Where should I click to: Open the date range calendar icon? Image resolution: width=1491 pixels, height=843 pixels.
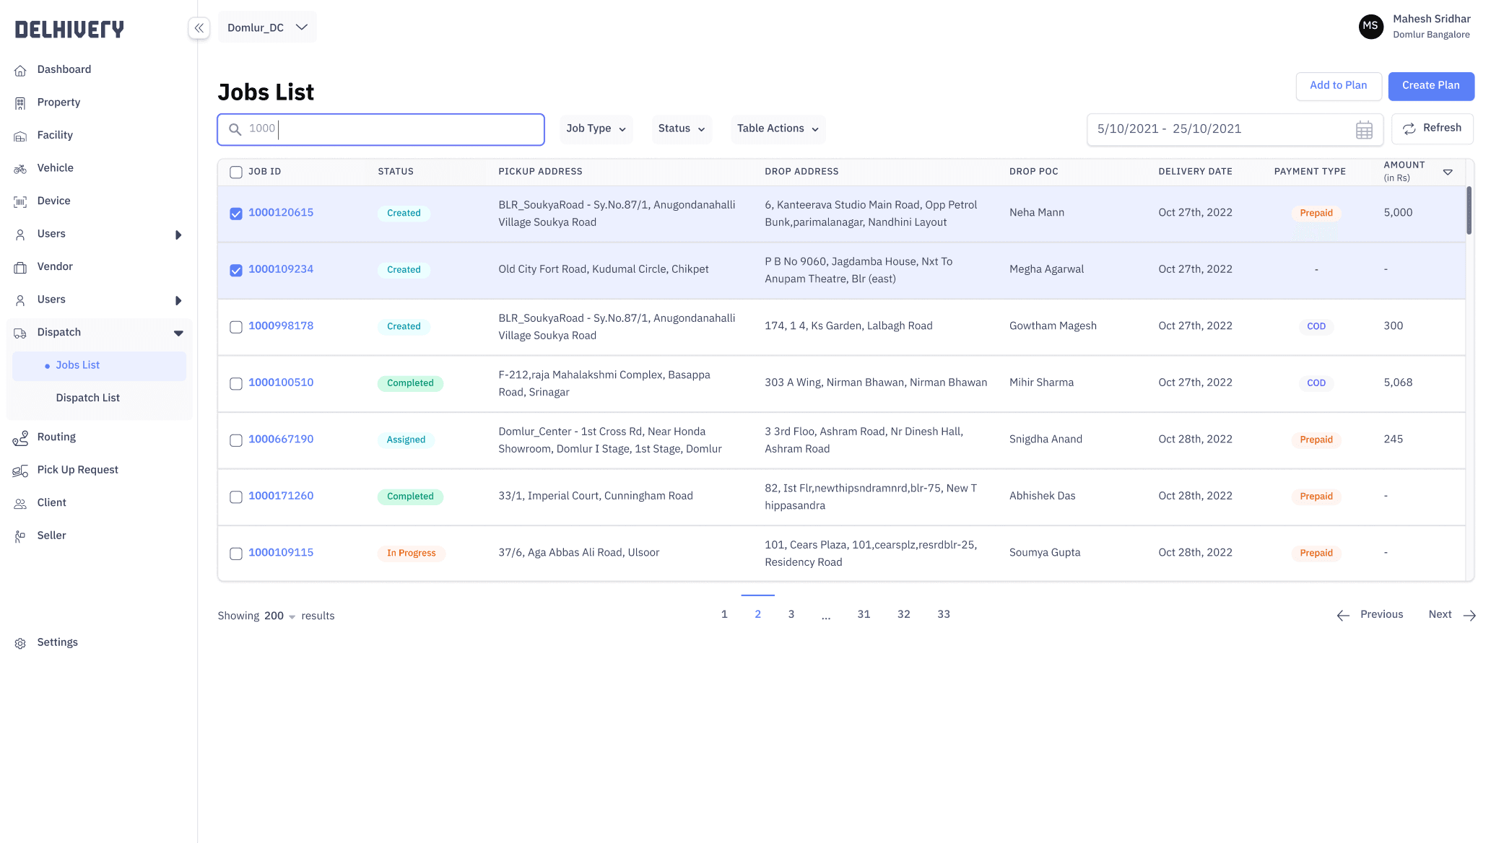[x=1364, y=130]
